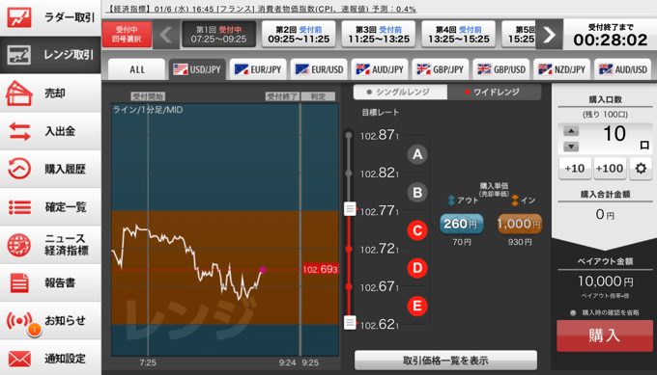
Task: Select シングルレンジ range mode
Action: coord(400,92)
